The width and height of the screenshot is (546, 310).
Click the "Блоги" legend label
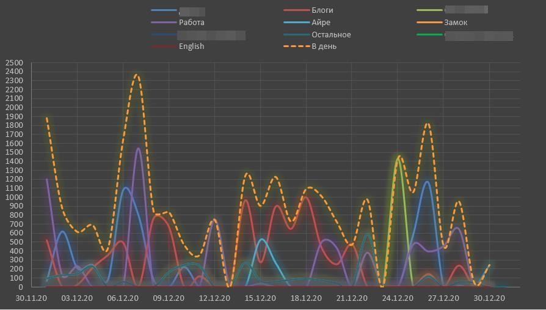click(322, 10)
